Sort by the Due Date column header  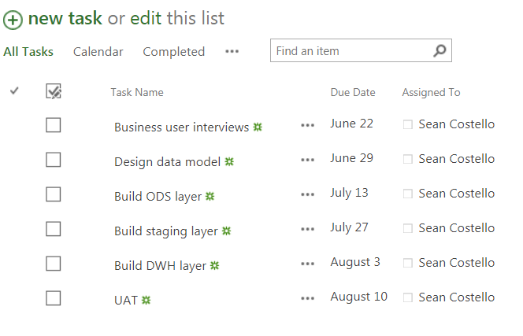pos(352,93)
